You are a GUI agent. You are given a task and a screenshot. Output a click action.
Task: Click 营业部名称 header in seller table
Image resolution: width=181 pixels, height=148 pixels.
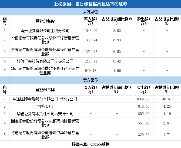click(x=45, y=90)
